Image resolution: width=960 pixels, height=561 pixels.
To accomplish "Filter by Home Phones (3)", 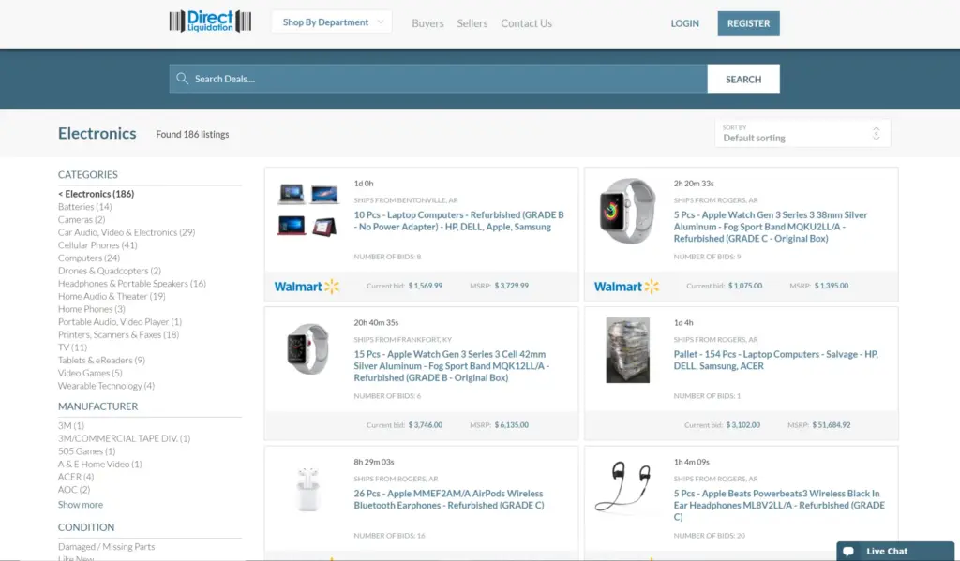I will [91, 309].
